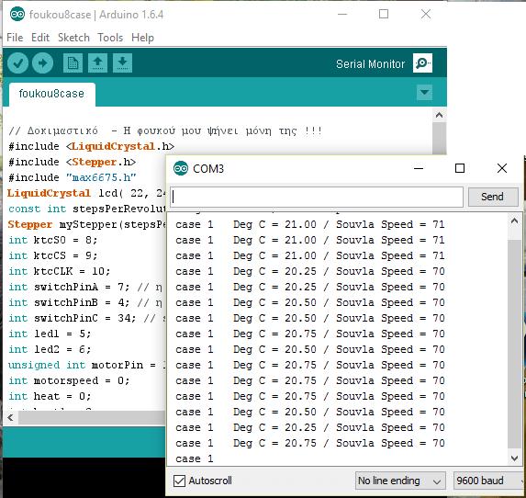This screenshot has height=498, width=526.
Task: Click the COM3 output scroll down arrow
Action: point(514,458)
